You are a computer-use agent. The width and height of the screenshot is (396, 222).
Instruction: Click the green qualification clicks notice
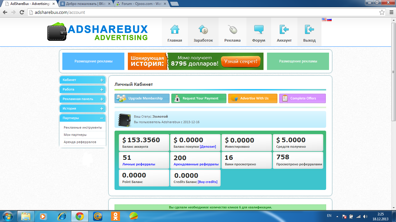220,207
